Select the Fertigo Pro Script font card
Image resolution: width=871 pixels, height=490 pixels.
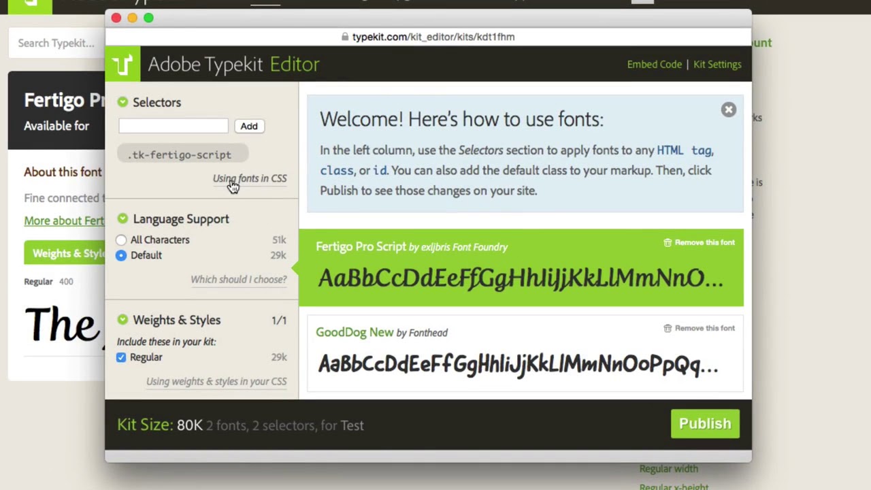[x=521, y=267]
